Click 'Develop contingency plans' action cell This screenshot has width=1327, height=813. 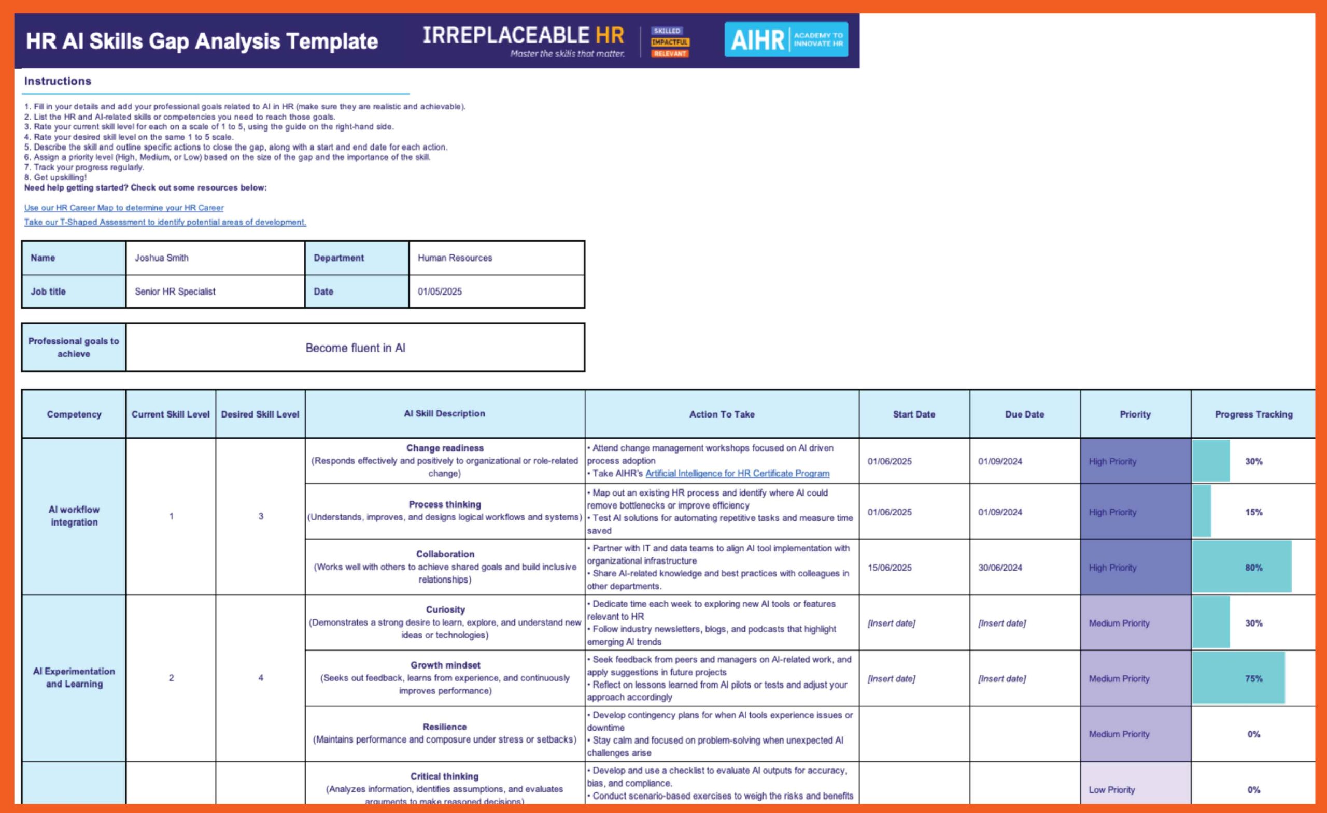click(x=722, y=733)
